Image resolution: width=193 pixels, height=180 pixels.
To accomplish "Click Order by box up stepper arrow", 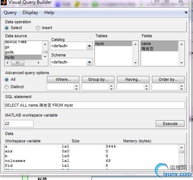I will 182,86.
